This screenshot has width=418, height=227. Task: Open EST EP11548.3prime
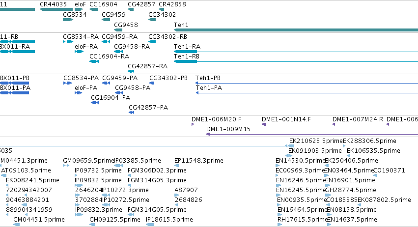pyautogui.click(x=199, y=161)
